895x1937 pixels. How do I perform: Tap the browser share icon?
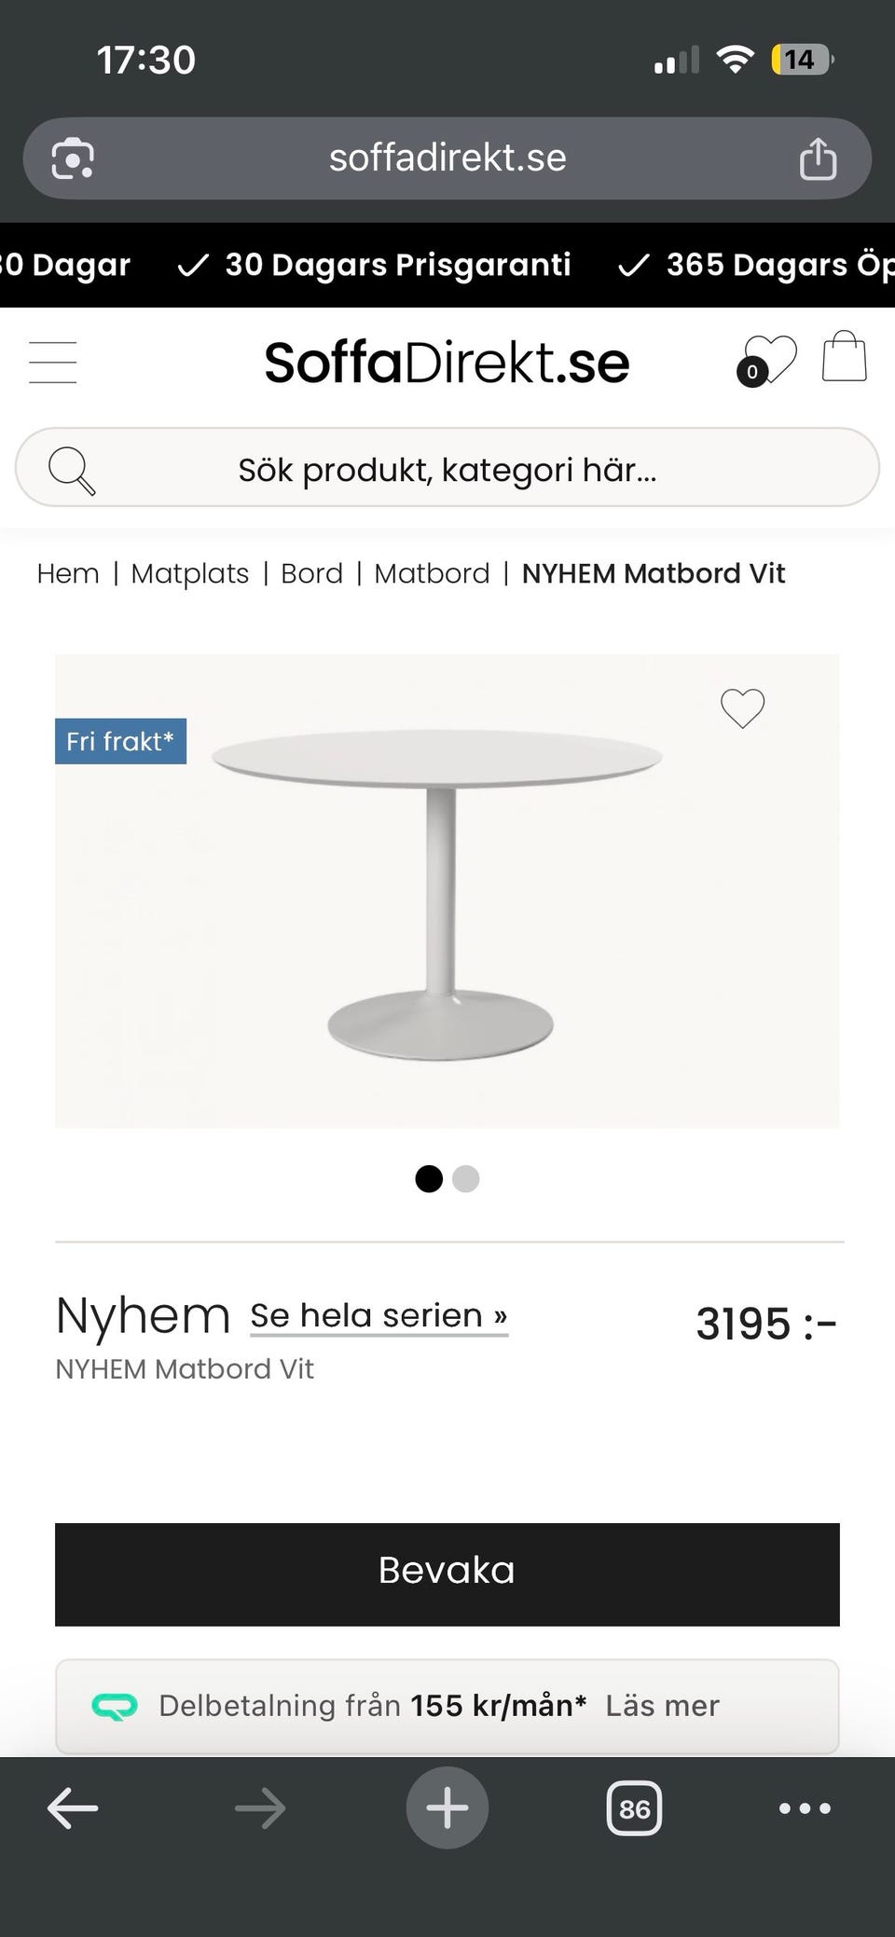(818, 158)
